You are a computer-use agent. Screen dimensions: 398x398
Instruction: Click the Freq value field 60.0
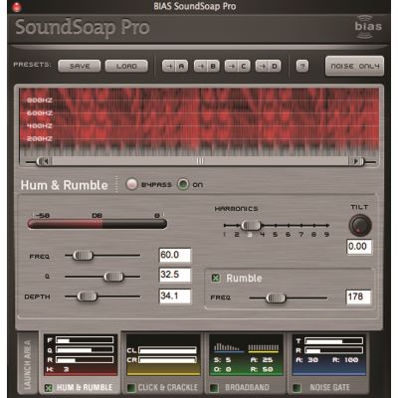pos(175,256)
